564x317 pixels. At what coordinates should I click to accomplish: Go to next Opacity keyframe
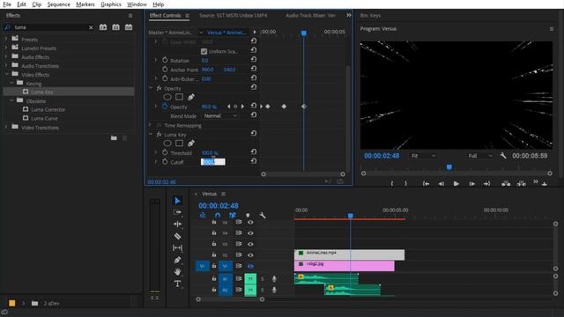coord(243,107)
